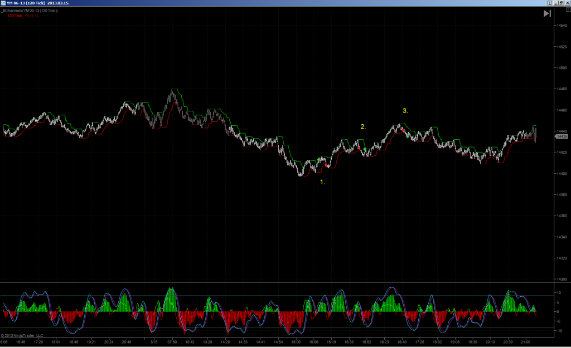The width and height of the screenshot is (571, 348).
Task: Click the 14460 price axis label
Action: [x=562, y=110]
